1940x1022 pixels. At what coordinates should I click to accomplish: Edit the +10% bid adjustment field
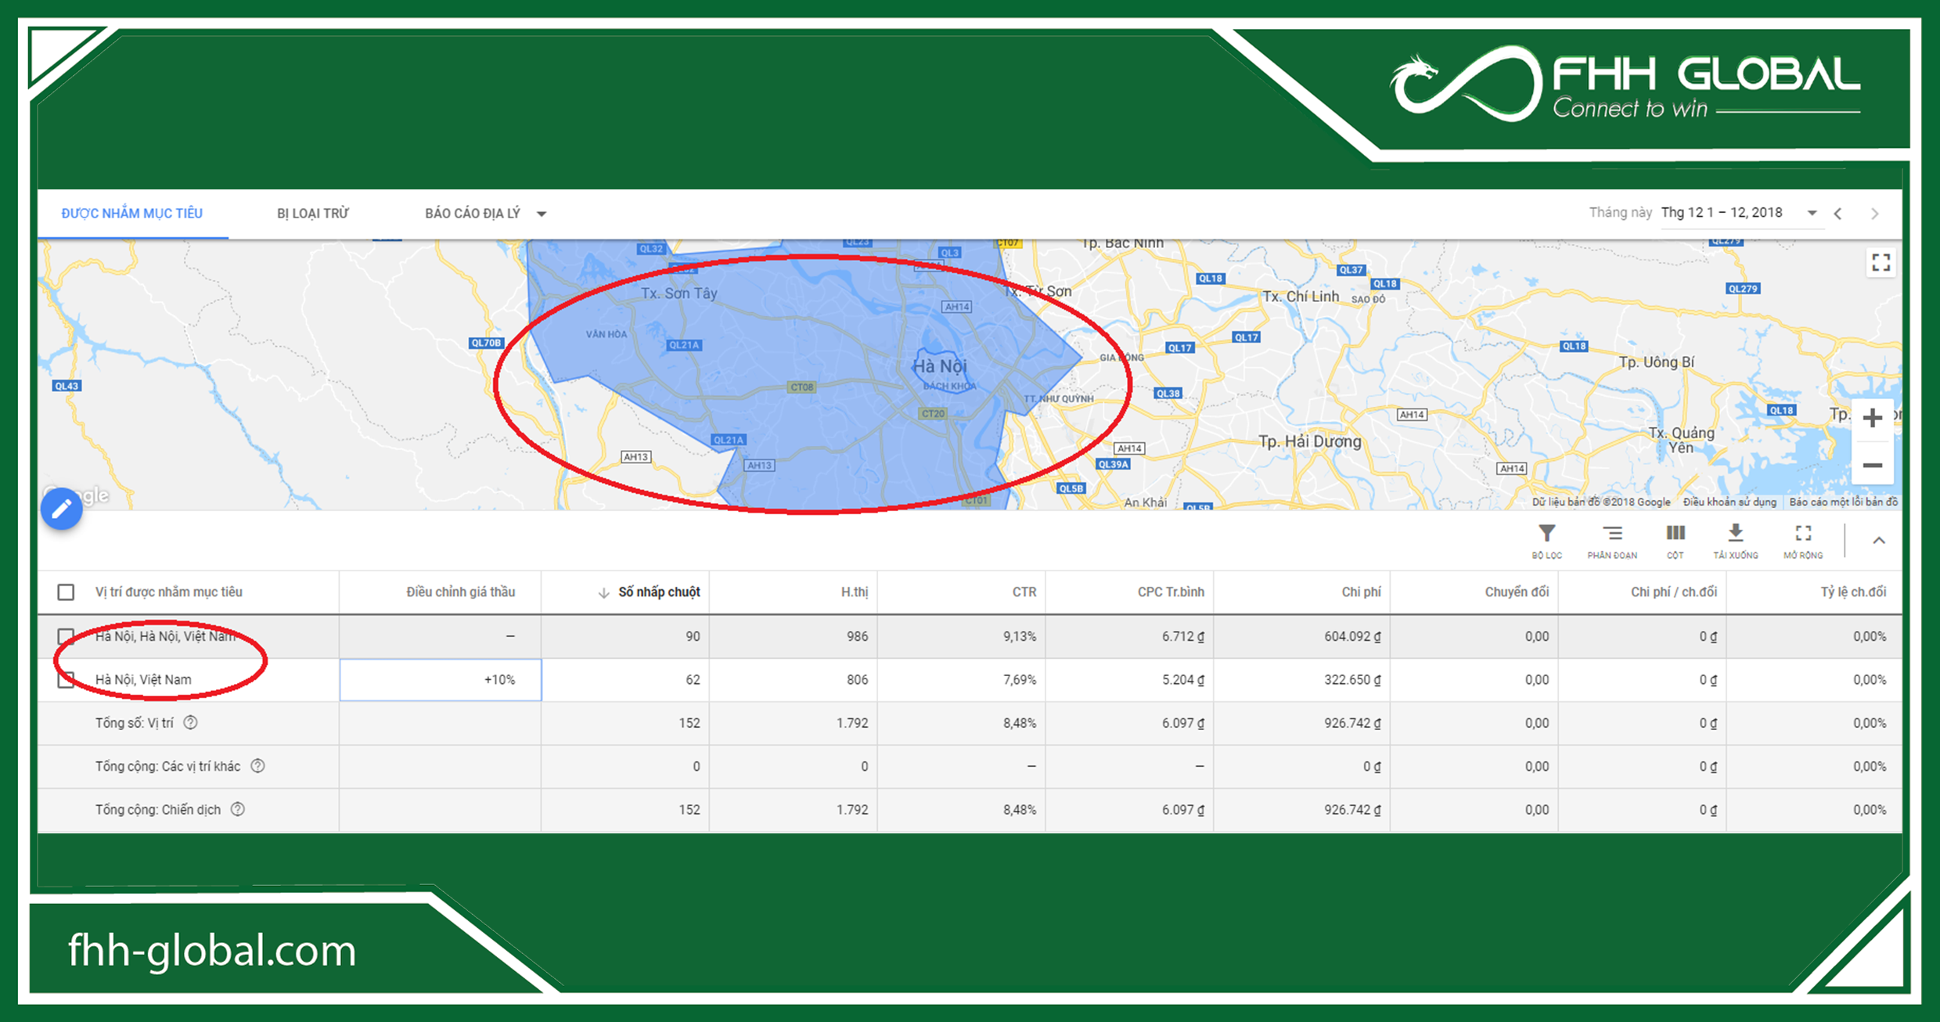(x=439, y=679)
